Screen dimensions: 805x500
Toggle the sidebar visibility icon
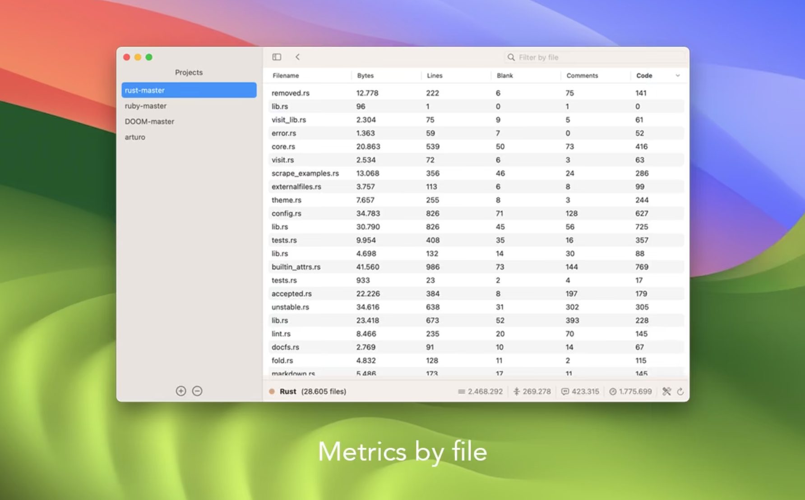277,57
